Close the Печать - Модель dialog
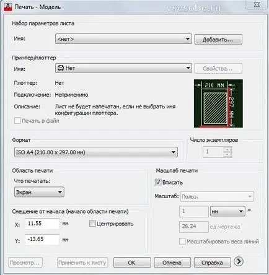This screenshot has height=275, width=269. (256, 4)
